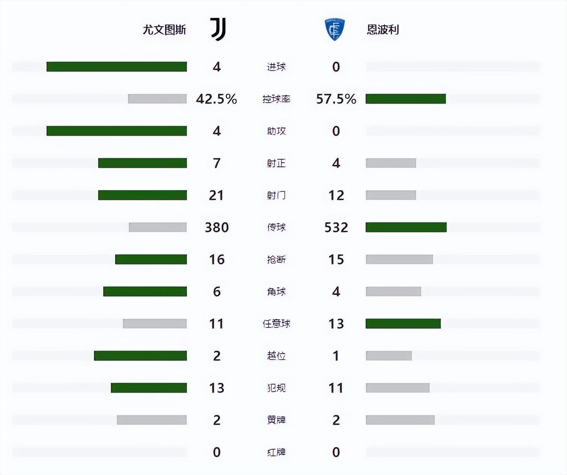Click the 进球 stat label
Image resolution: width=567 pixels, height=475 pixels.
point(276,67)
